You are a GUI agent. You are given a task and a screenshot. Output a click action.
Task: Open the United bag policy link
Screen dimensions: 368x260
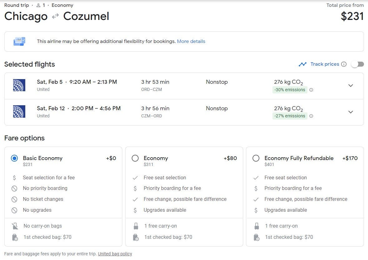point(115,254)
